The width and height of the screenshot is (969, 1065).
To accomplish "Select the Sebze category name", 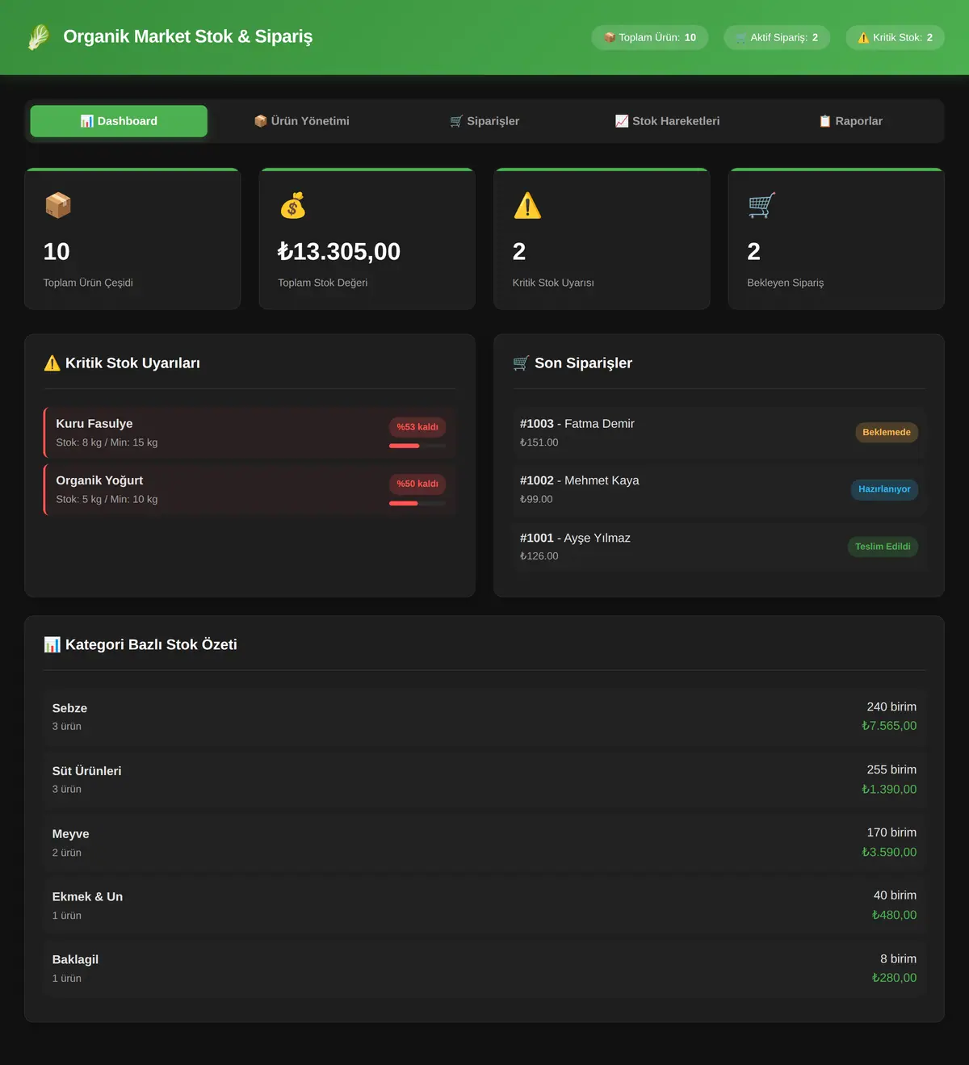I will (x=69, y=708).
